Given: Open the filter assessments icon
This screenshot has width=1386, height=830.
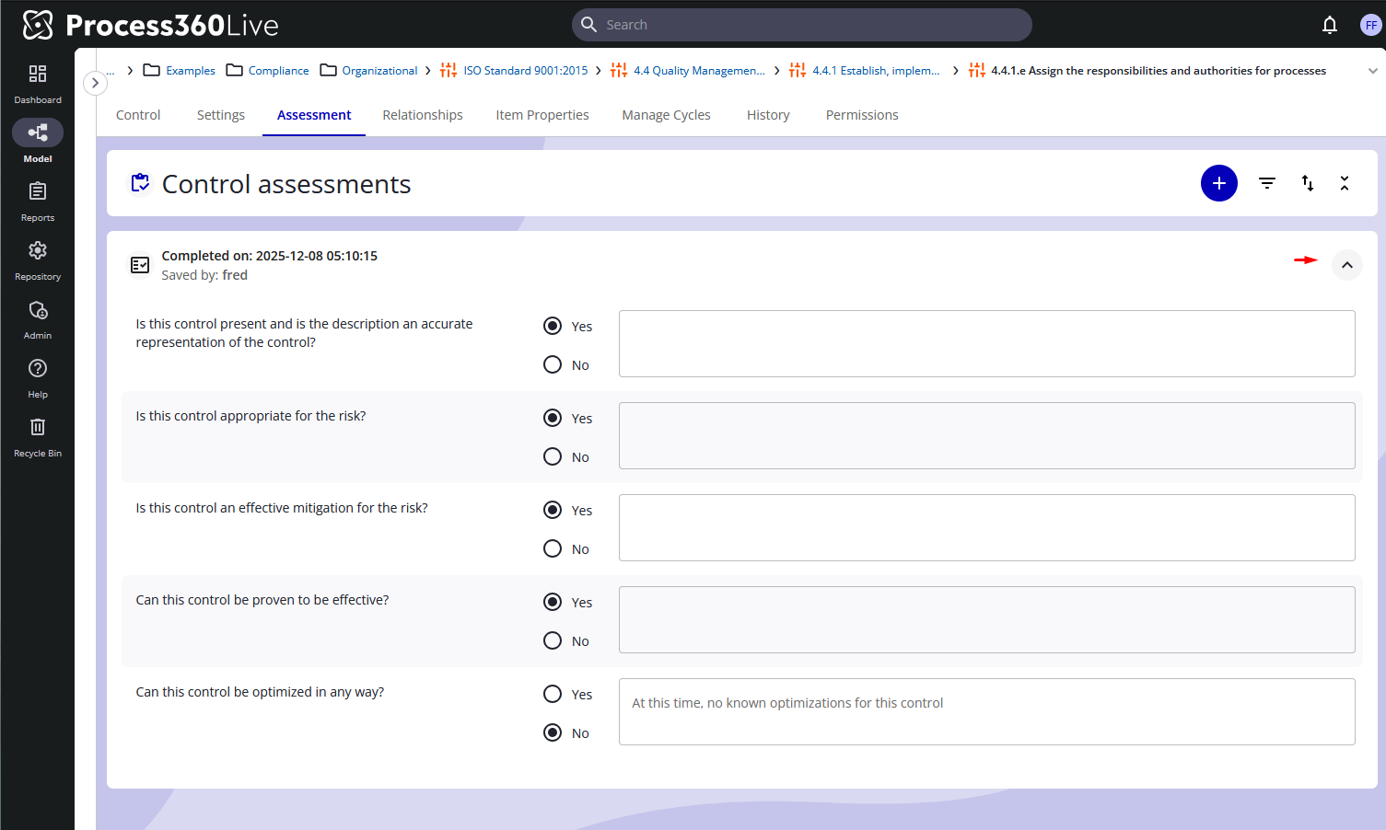Looking at the screenshot, I should click(1267, 183).
